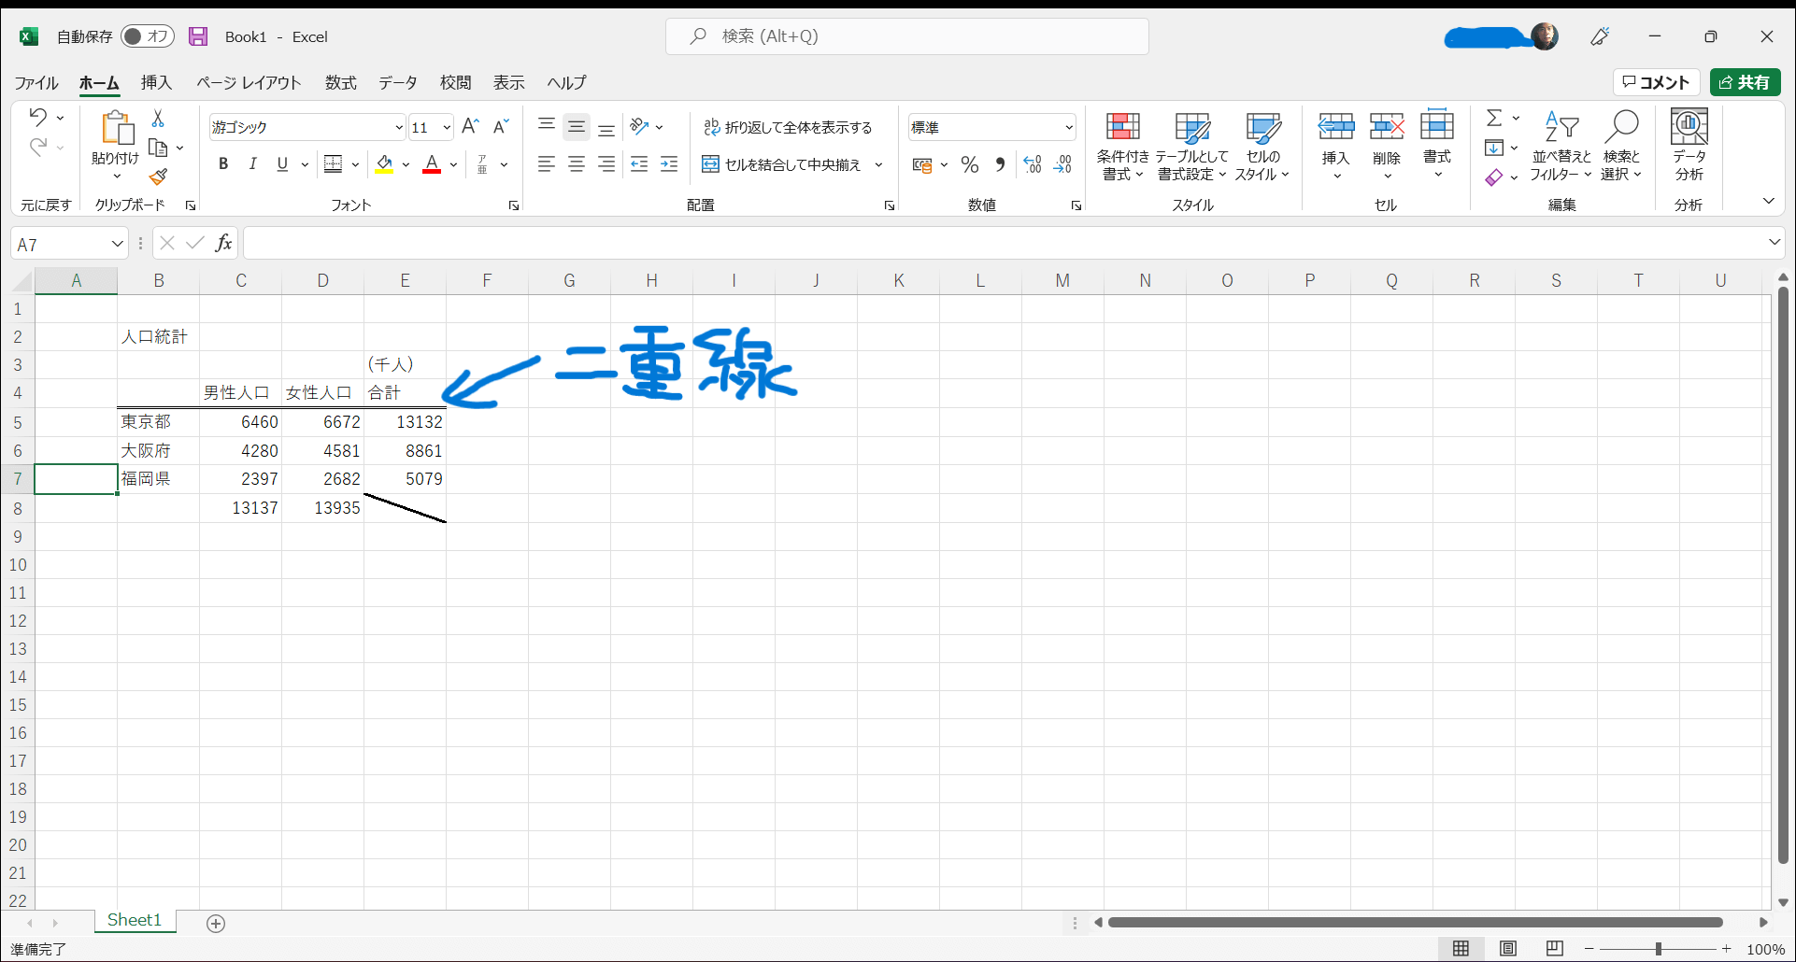Viewport: 1796px width, 962px height.
Task: Click the コメント button
Action: point(1656,82)
